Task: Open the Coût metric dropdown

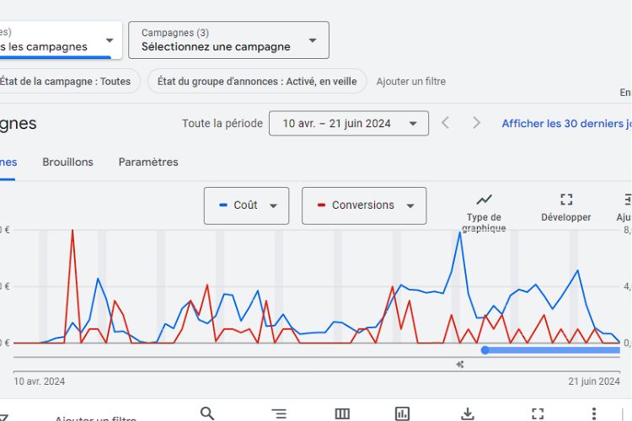Action: point(246,205)
